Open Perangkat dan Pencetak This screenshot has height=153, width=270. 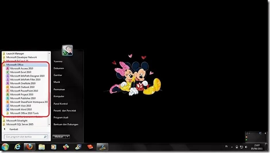[65, 111]
